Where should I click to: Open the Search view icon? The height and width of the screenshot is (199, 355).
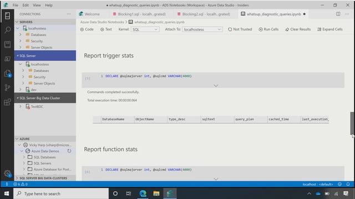[x=7, y=30]
